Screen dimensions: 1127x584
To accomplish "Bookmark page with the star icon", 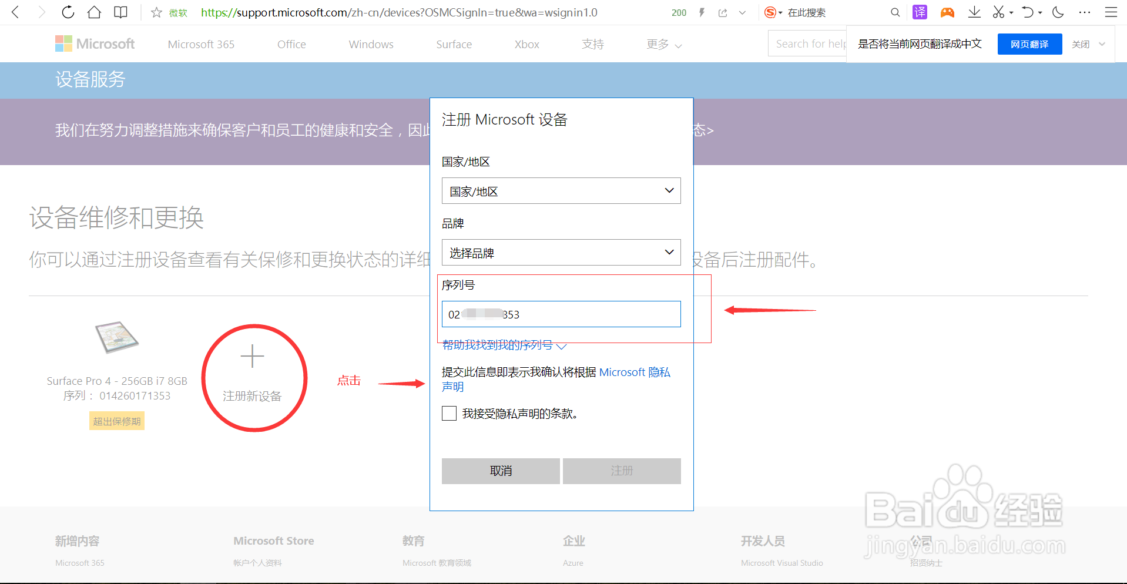I will point(156,12).
